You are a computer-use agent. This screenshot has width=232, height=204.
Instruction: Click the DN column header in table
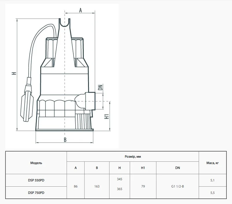click(x=178, y=168)
